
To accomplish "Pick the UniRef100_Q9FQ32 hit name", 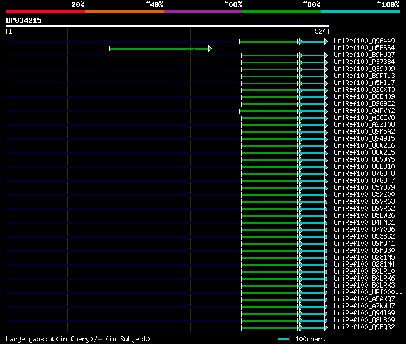I will (364, 327).
